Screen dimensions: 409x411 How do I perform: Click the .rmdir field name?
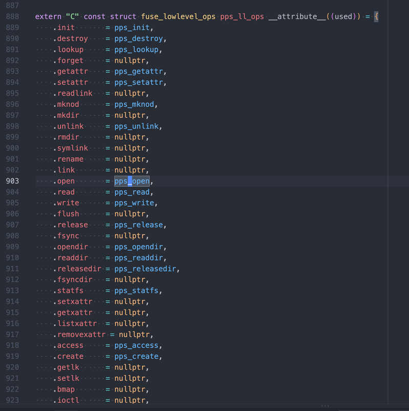66,137
